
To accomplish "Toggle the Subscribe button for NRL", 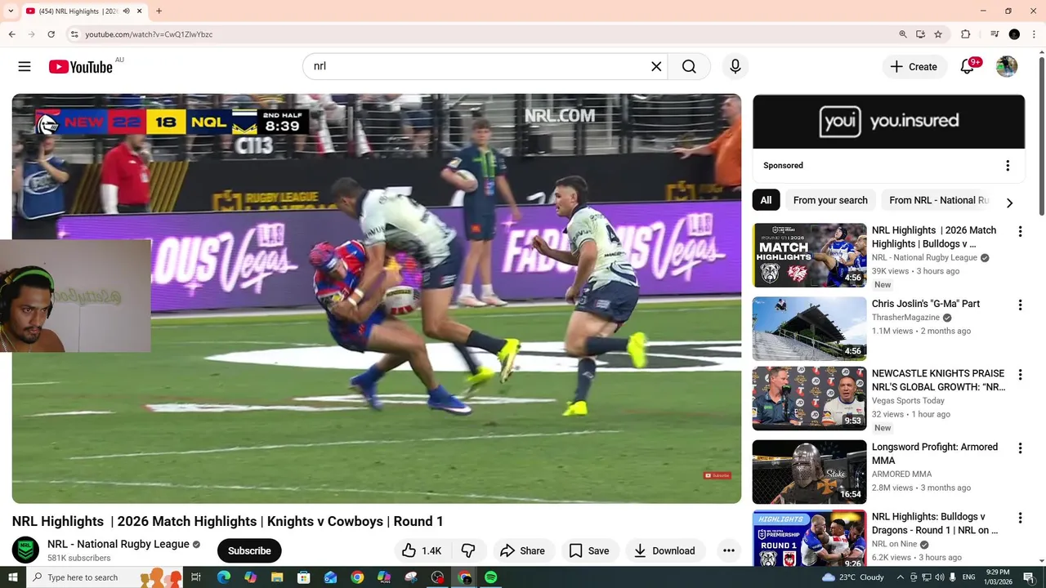I will pyautogui.click(x=249, y=550).
